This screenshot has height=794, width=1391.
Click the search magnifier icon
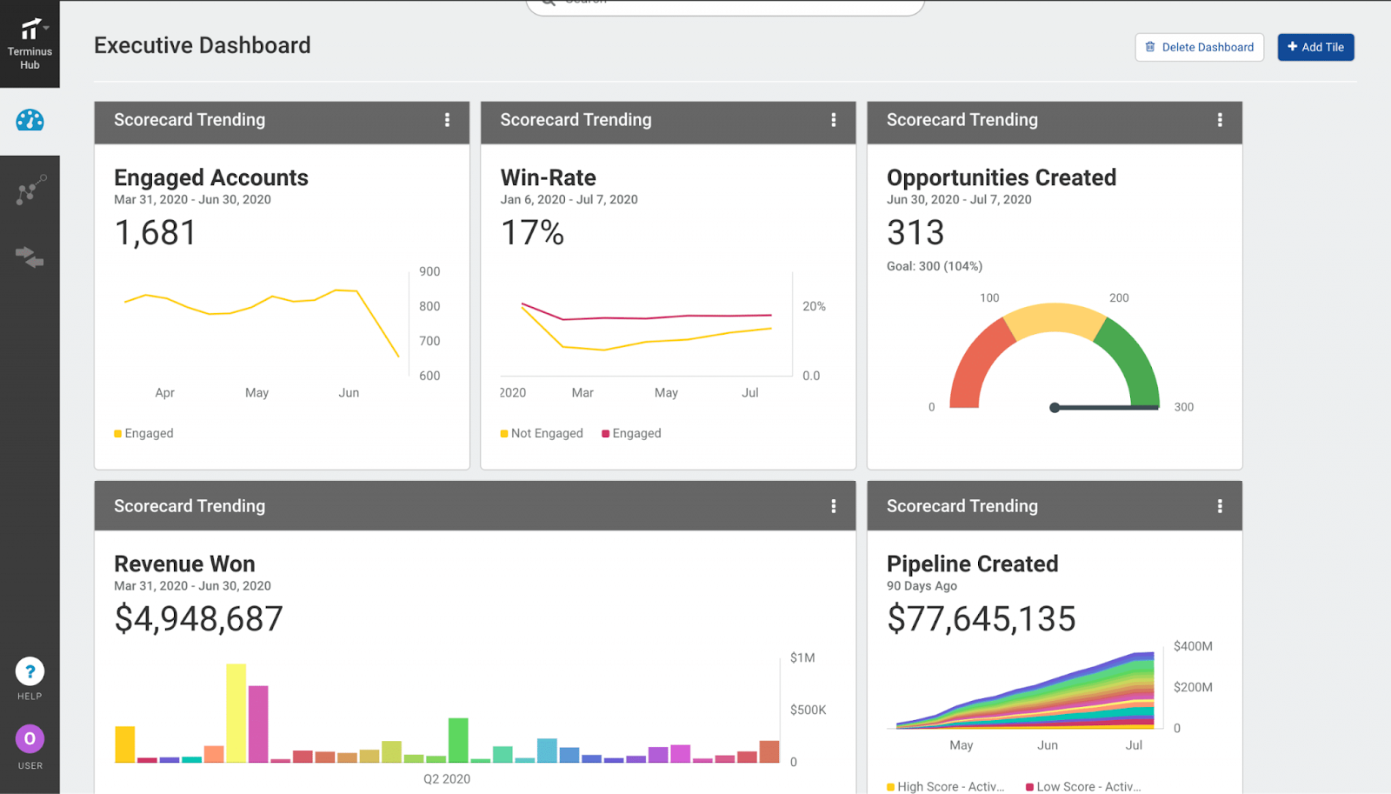click(547, 3)
